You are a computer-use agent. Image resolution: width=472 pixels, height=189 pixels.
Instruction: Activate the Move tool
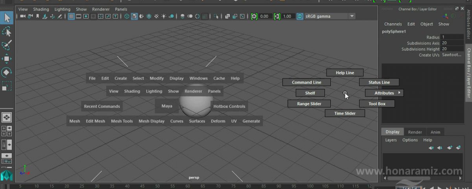(7, 59)
